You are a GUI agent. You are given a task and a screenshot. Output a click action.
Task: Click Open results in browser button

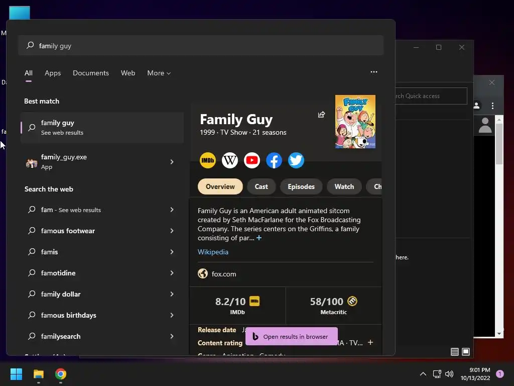click(x=292, y=336)
